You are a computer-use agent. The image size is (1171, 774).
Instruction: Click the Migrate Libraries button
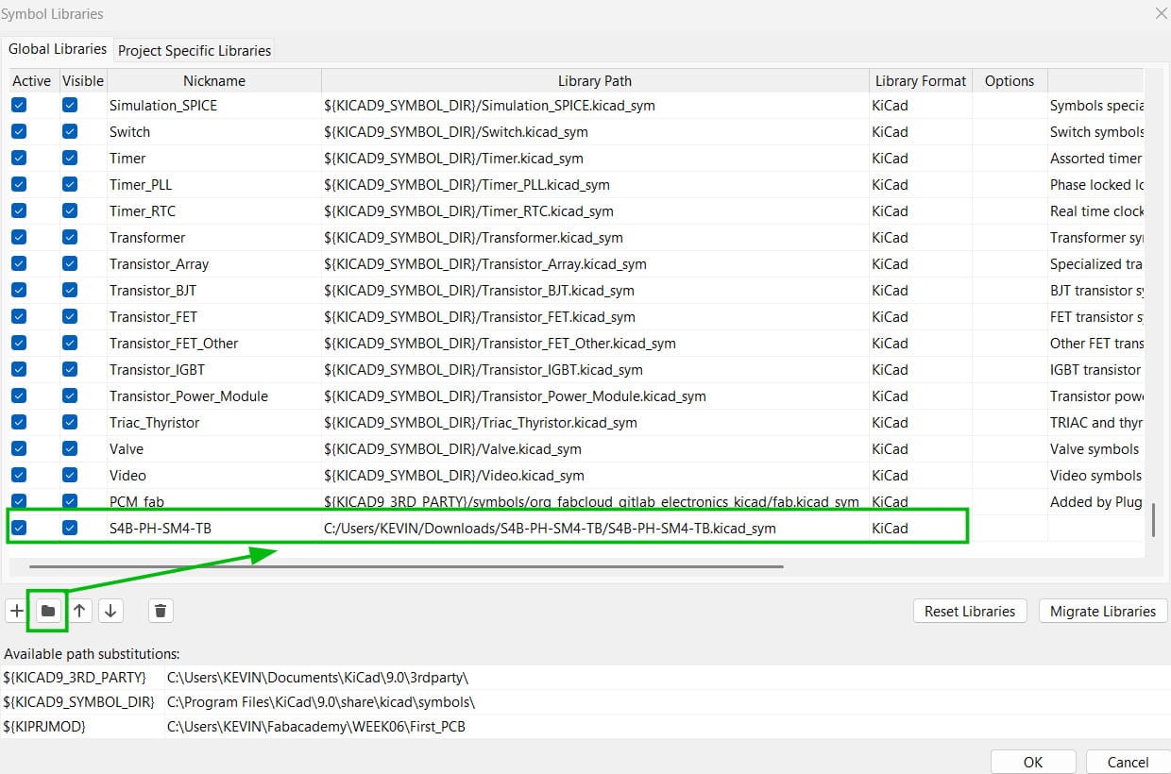1102,611
